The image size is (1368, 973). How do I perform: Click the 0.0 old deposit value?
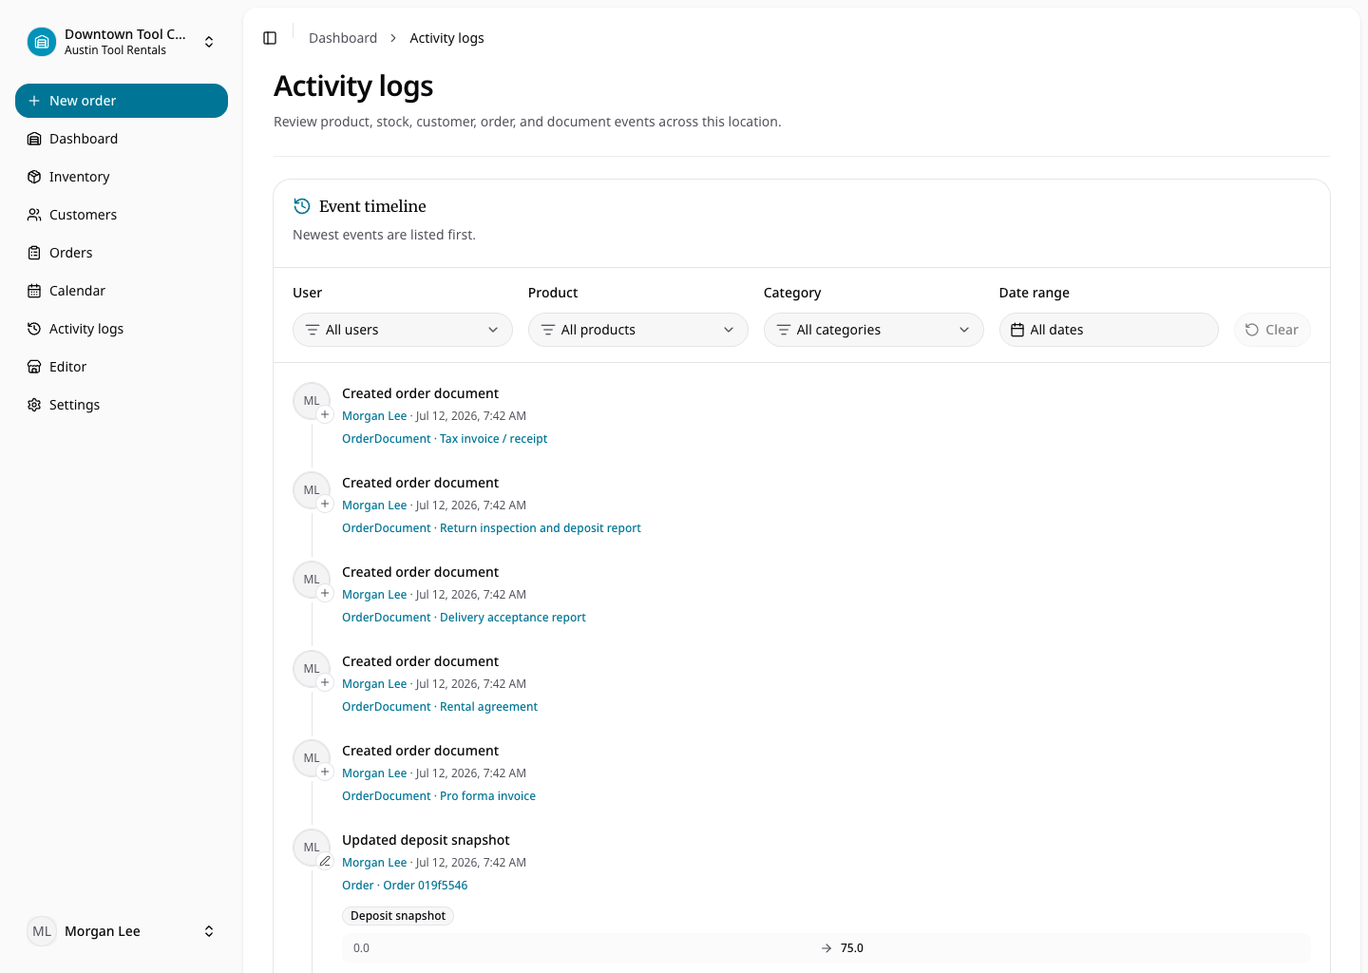(x=361, y=948)
